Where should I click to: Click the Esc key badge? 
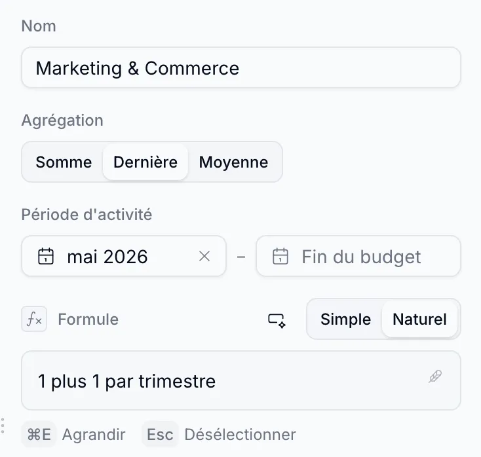coord(160,434)
